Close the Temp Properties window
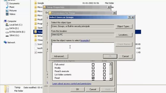The image size is (166, 93). [109, 7]
